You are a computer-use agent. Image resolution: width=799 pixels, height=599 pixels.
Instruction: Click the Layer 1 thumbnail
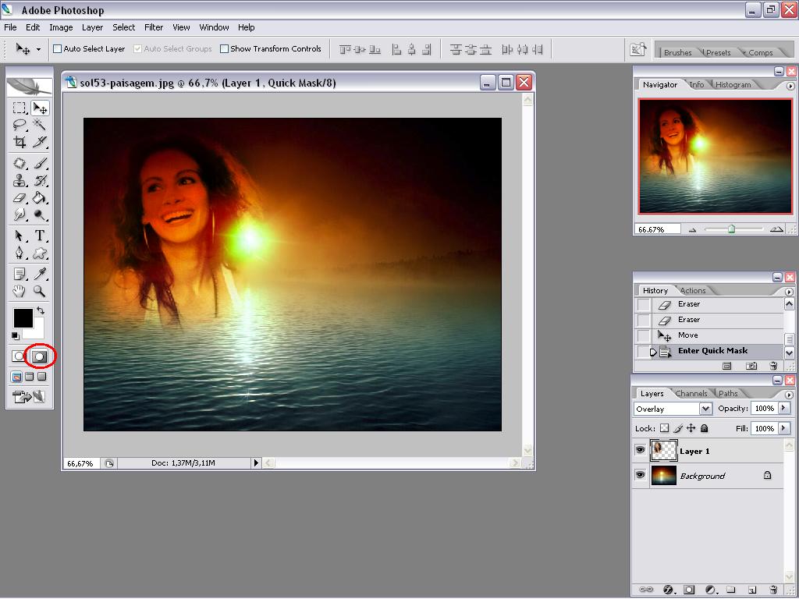point(663,451)
